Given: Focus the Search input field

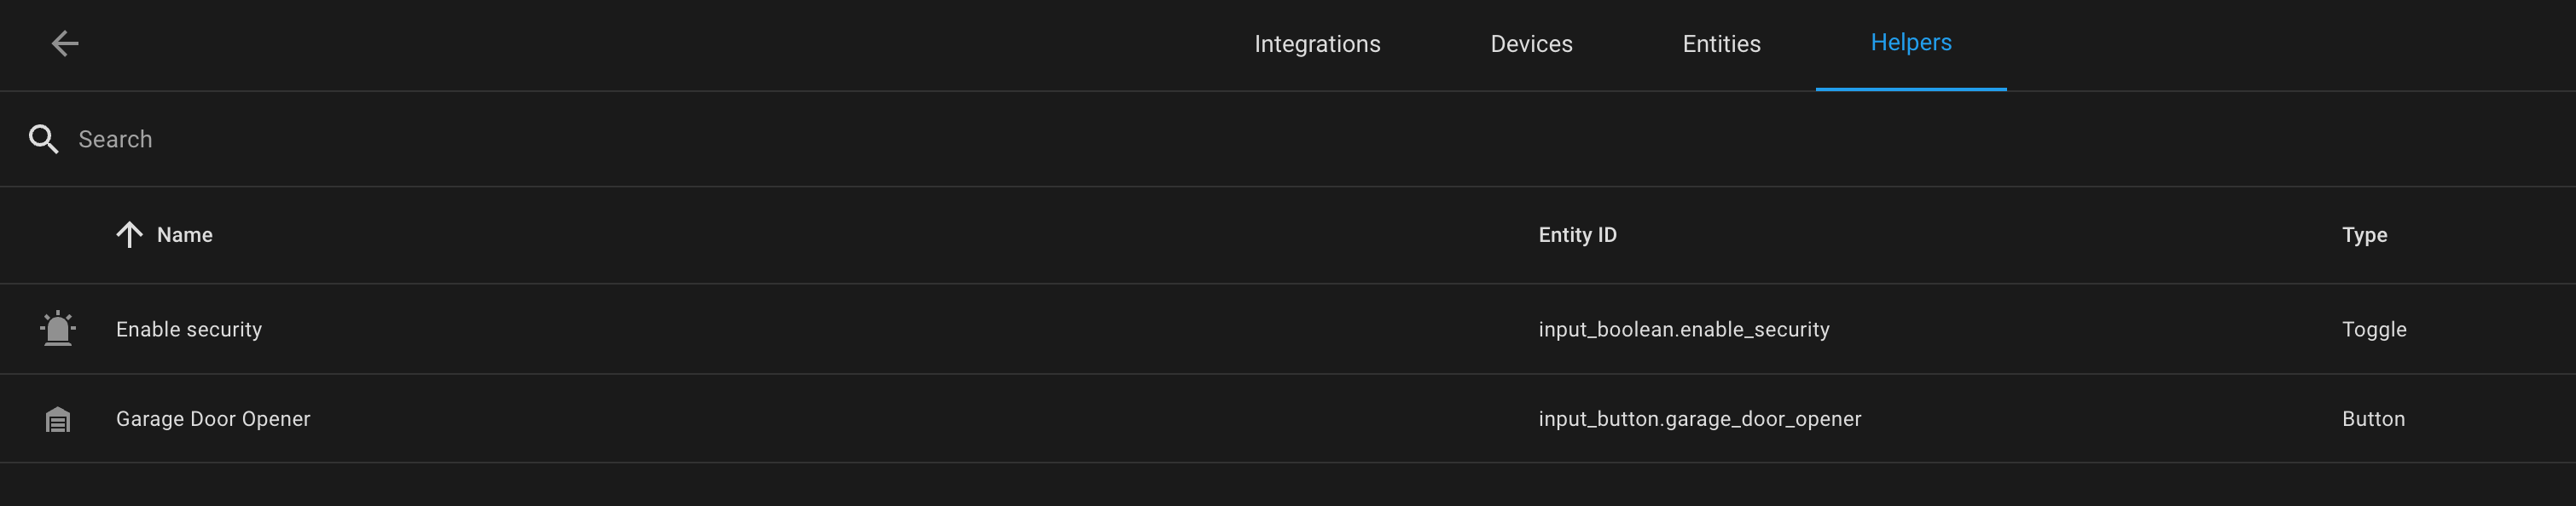Looking at the screenshot, I should click(1300, 139).
